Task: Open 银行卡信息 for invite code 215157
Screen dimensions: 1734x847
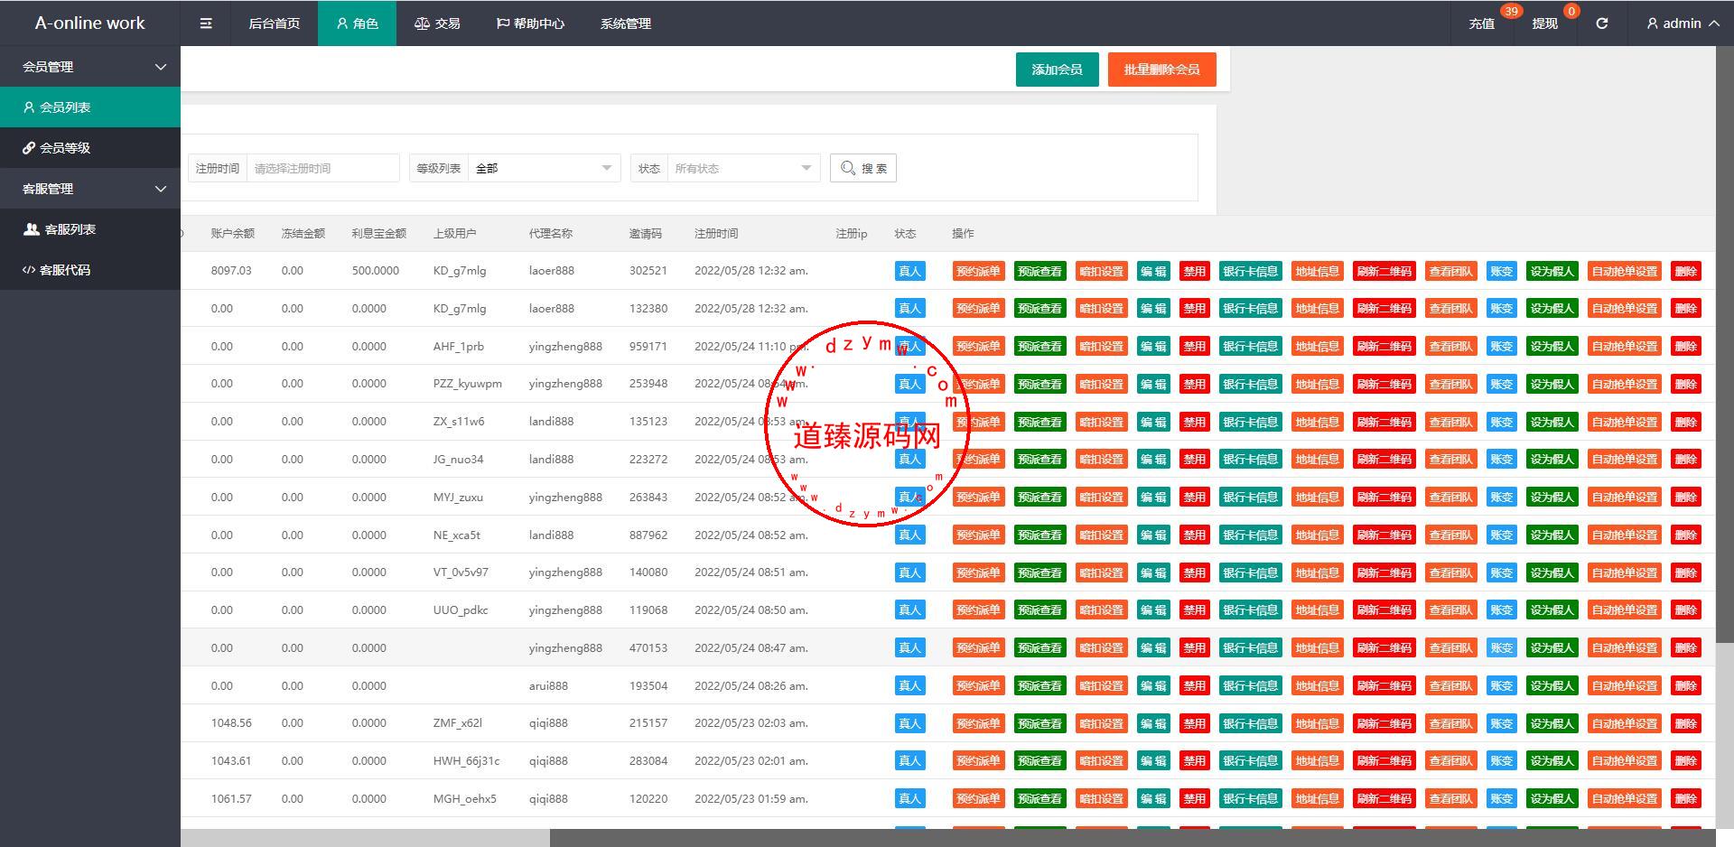Action: 1250,724
